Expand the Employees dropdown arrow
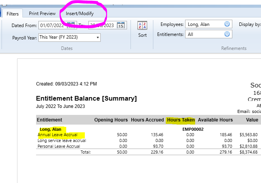261x183 pixels. (x=227, y=24)
